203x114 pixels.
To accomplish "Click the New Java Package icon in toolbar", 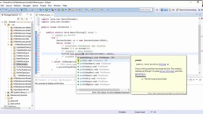I will pos(59,10).
